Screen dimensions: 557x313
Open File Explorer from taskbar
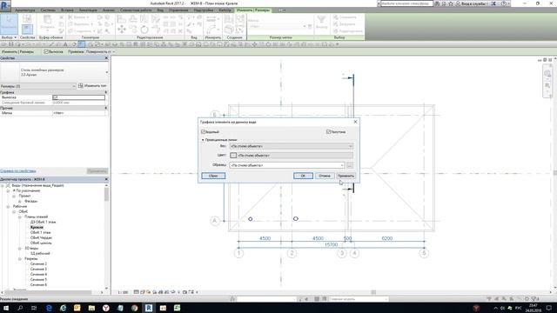[x=91, y=308]
